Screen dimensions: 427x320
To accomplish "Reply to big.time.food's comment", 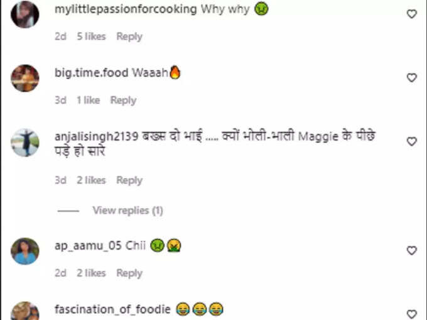I will (x=123, y=100).
